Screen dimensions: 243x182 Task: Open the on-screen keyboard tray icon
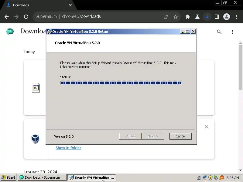[x=199, y=178]
